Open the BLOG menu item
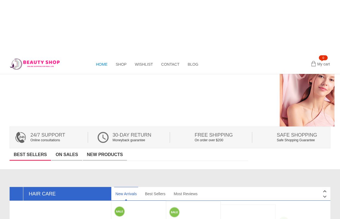This screenshot has height=219, width=340. [x=193, y=64]
